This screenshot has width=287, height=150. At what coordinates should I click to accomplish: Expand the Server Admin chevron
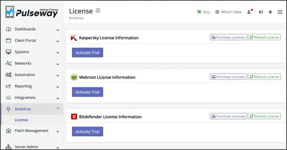(x=58, y=147)
